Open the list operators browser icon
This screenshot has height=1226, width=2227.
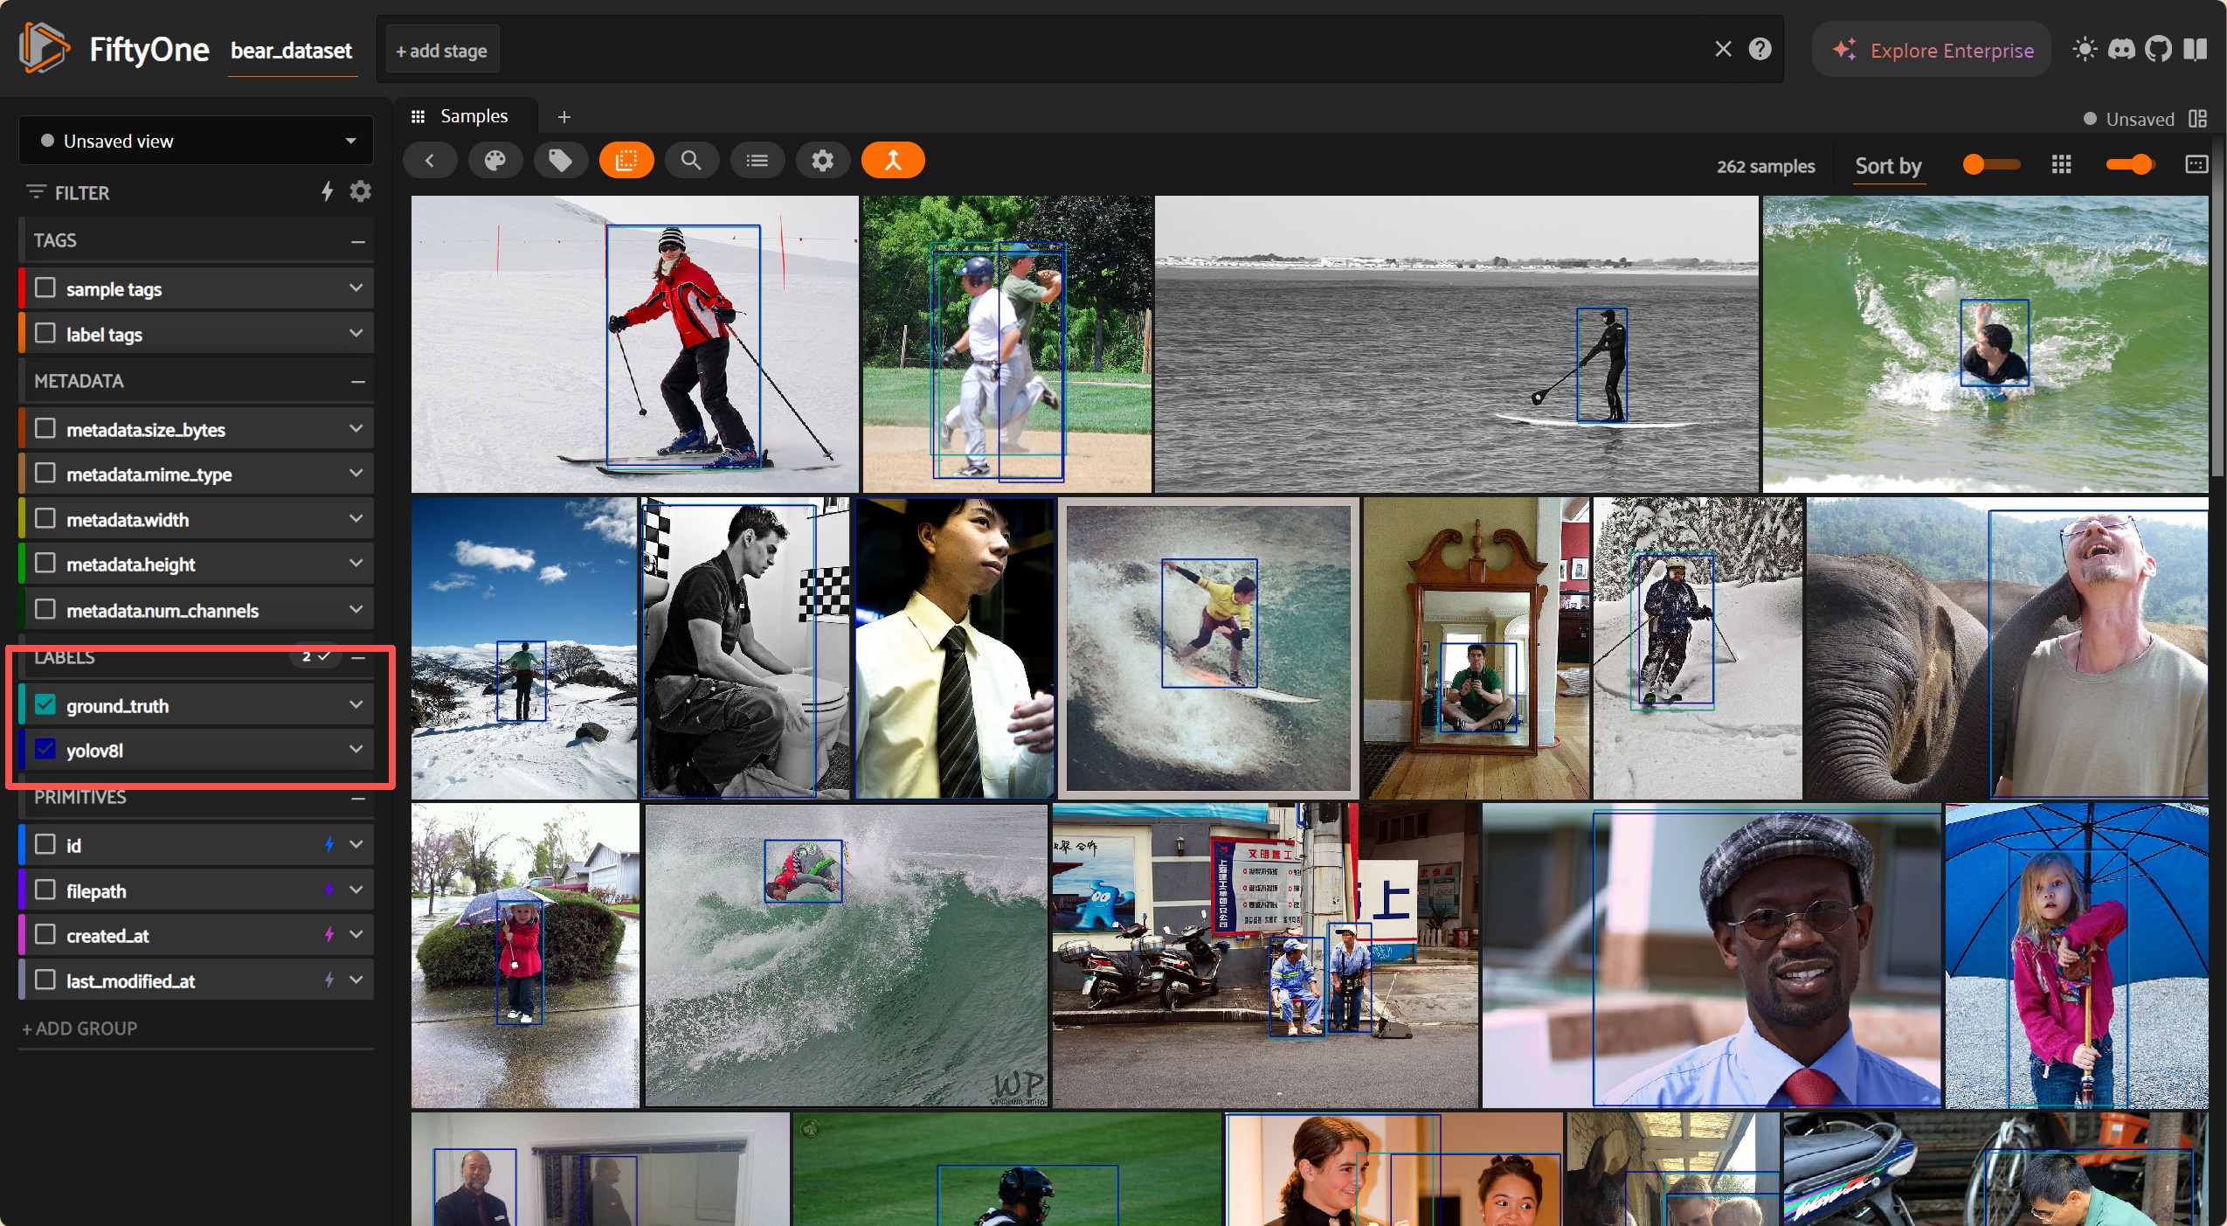tap(757, 161)
